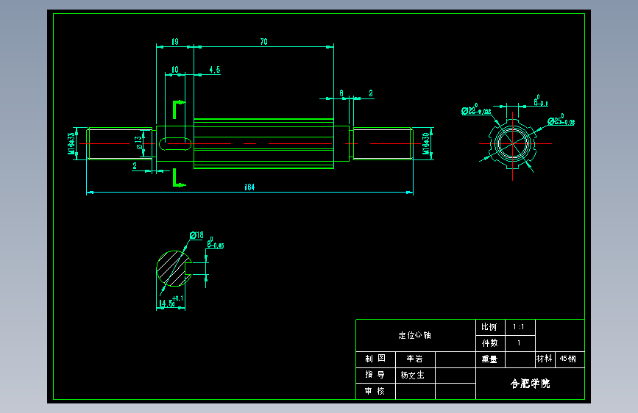
Task: Click the upper section cutting-plane arrow
Action: (179, 109)
